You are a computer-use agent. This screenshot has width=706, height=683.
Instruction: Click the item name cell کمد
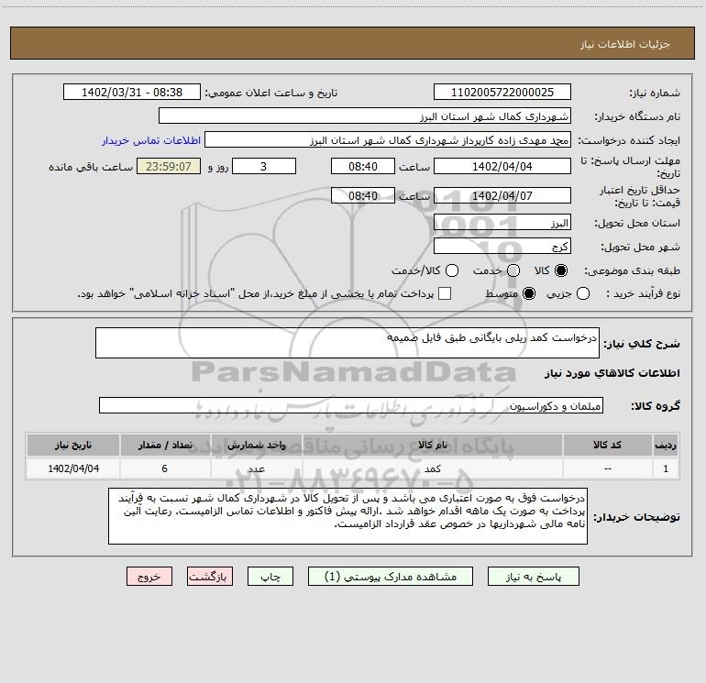[x=432, y=468]
